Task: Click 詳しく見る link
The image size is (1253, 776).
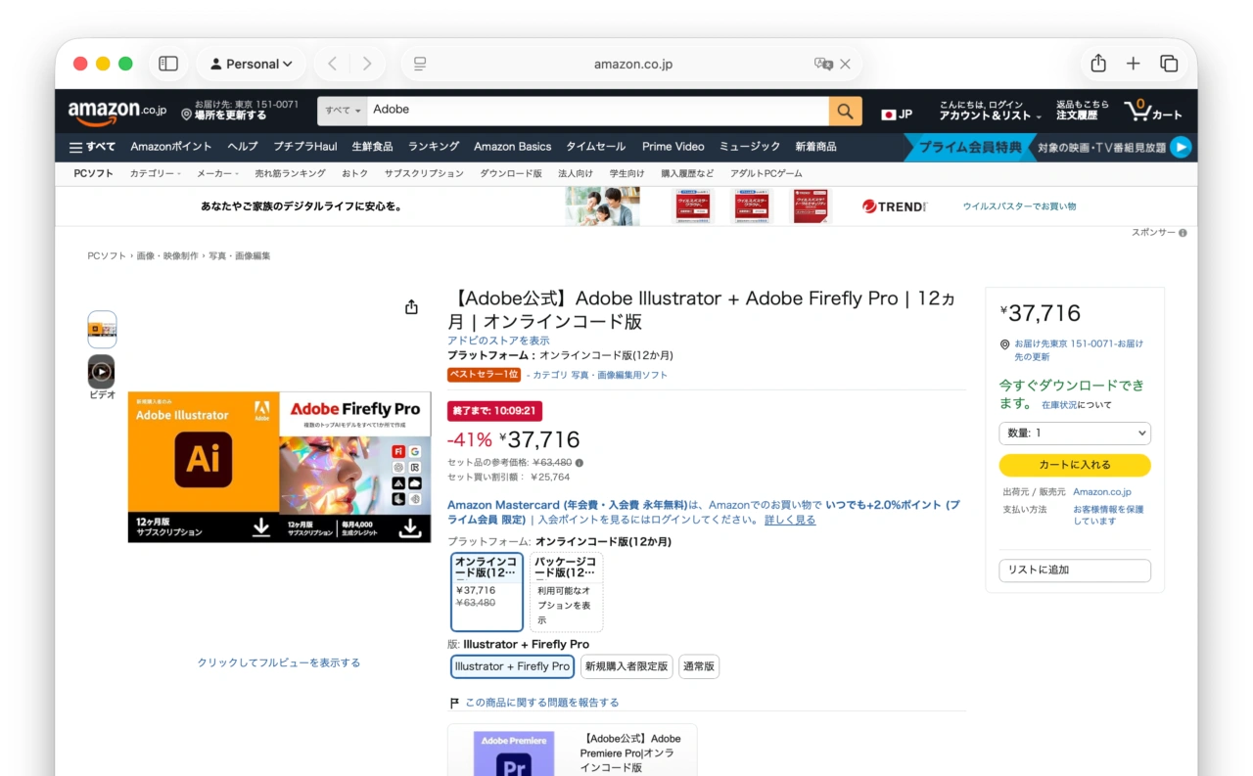Action: [x=790, y=520]
